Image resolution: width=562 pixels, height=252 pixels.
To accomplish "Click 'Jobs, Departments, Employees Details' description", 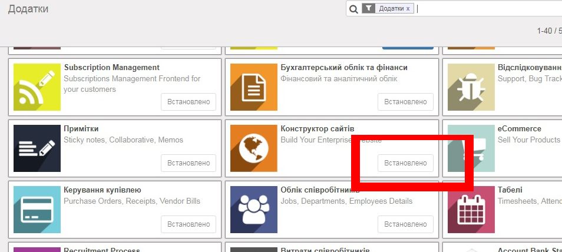I will tap(346, 201).
